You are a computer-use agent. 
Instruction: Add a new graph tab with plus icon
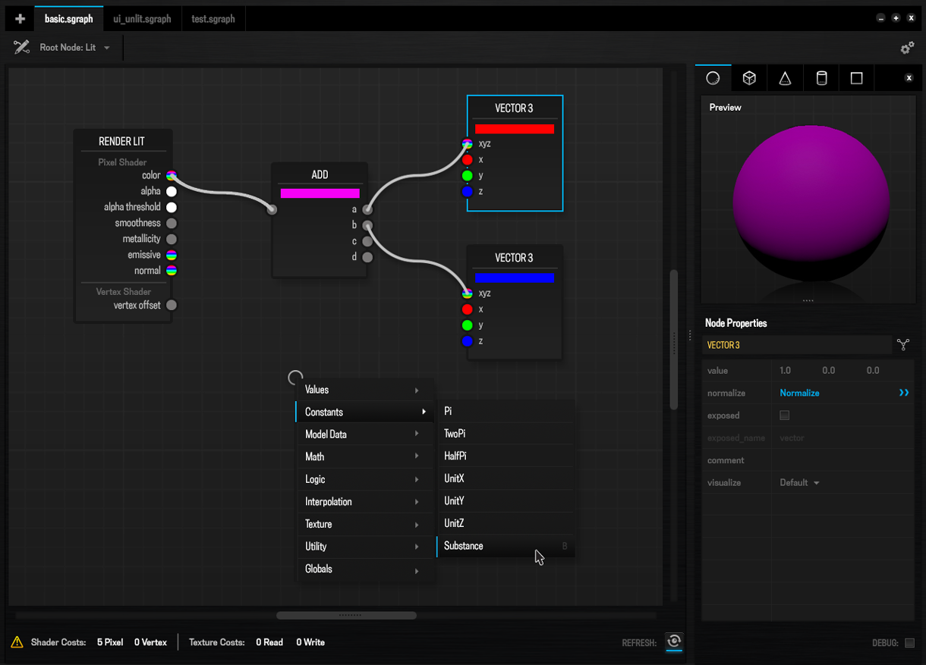tap(20, 19)
